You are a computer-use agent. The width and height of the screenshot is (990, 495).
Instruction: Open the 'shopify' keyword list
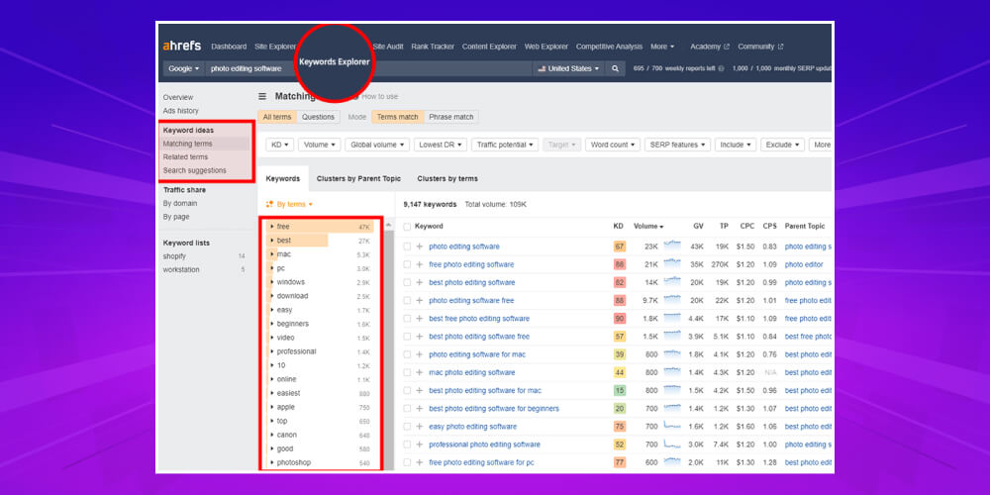[x=174, y=256]
